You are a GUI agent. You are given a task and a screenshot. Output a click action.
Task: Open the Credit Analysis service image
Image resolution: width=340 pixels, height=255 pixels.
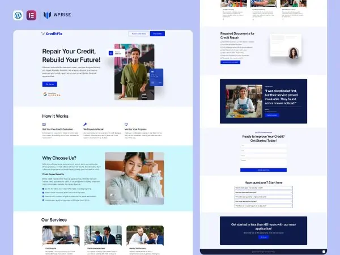pos(61,235)
